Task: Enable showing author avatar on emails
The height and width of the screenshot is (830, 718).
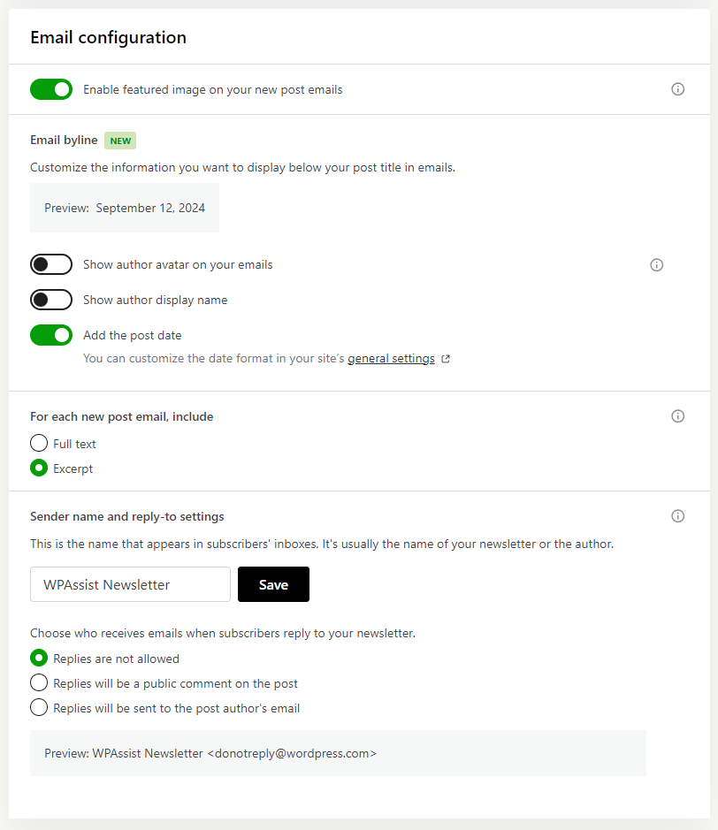Action: (x=50, y=263)
